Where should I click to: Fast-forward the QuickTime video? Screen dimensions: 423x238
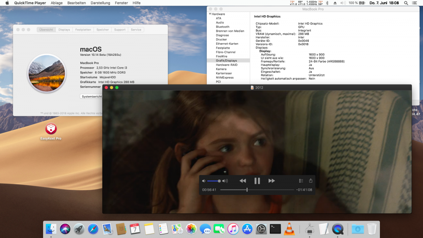tap(272, 181)
